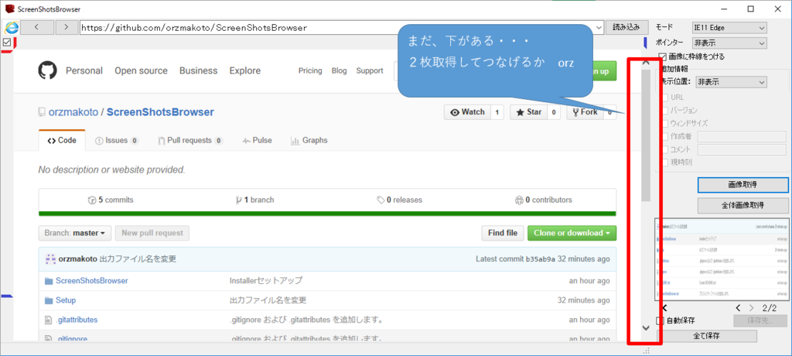Show next captured image with right chevron
The height and width of the screenshot is (356, 792).
coord(752,308)
